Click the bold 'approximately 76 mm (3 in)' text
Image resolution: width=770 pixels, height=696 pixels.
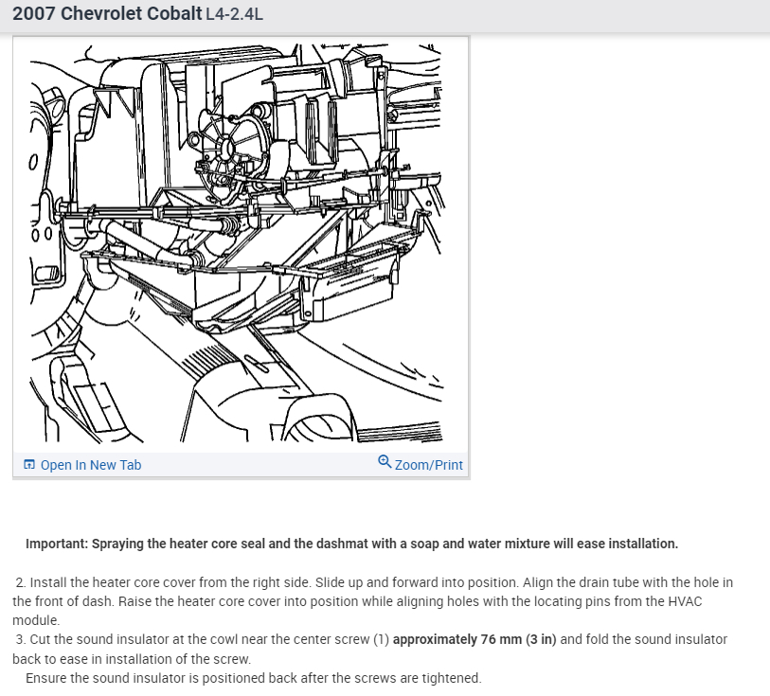coord(475,639)
